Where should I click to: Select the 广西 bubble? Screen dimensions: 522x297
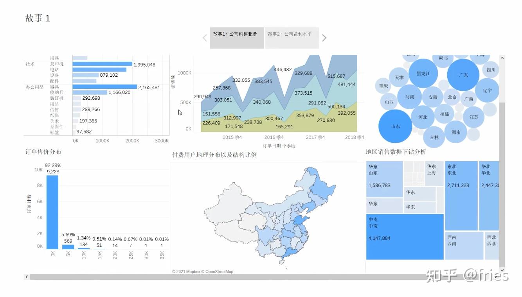(x=469, y=99)
